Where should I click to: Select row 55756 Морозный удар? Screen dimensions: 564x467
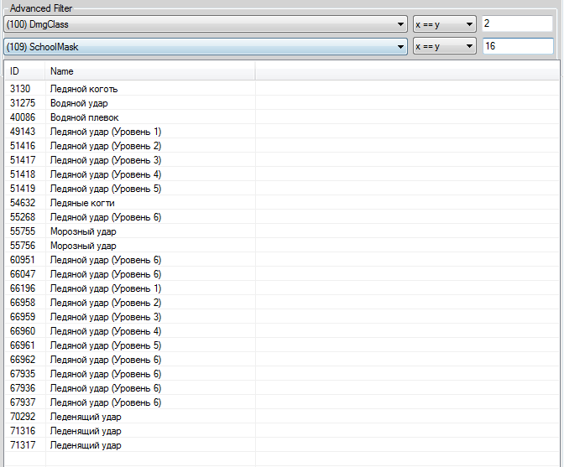82,246
